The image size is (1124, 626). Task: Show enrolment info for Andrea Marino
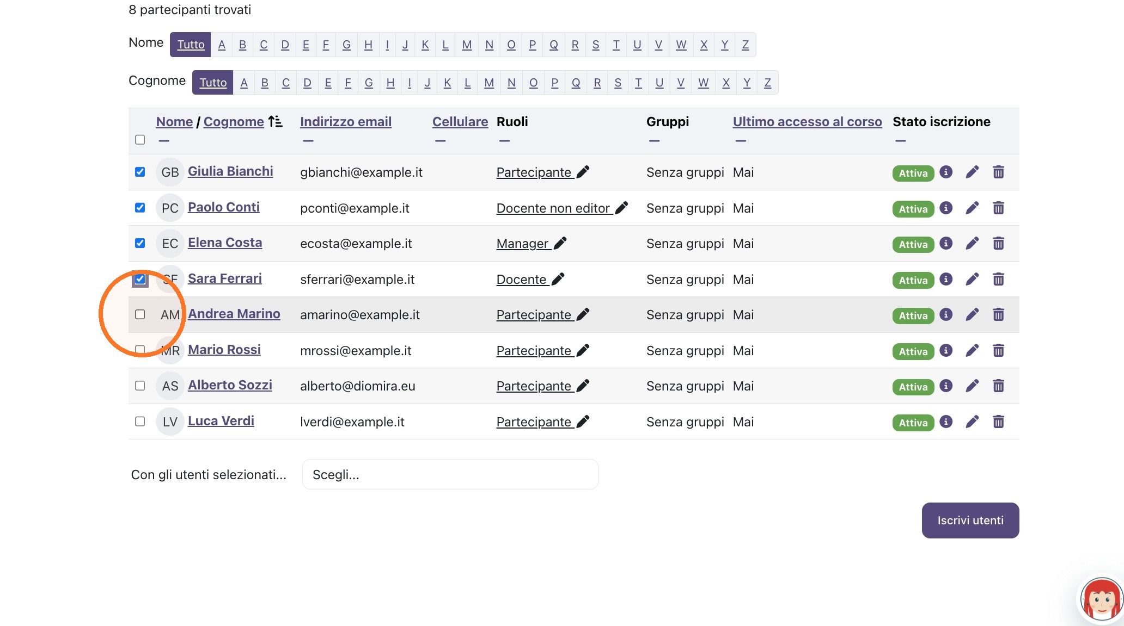(946, 314)
